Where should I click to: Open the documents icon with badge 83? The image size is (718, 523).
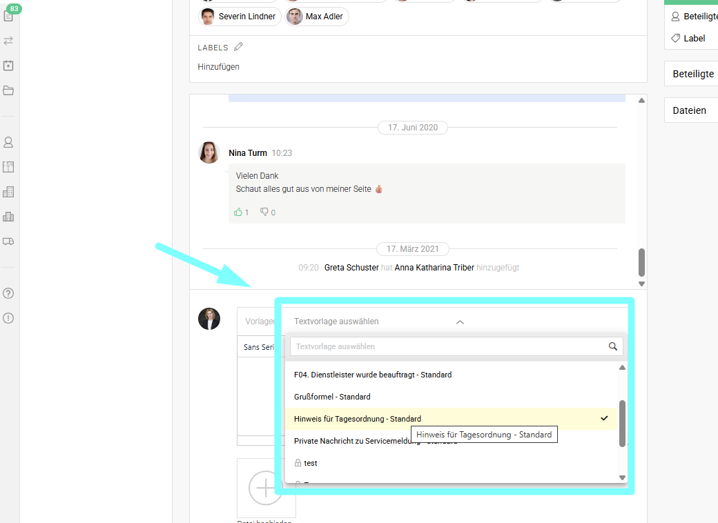pos(8,16)
